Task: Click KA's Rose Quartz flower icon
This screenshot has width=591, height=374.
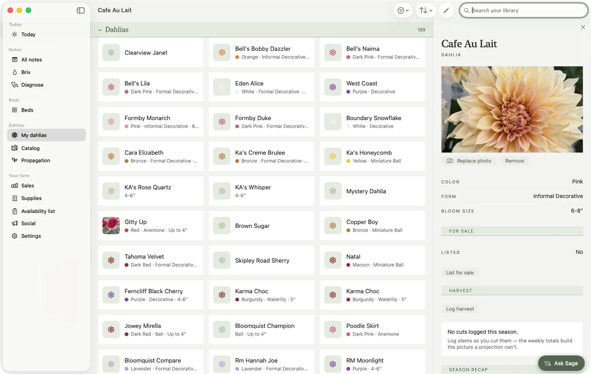Action: tap(111, 191)
